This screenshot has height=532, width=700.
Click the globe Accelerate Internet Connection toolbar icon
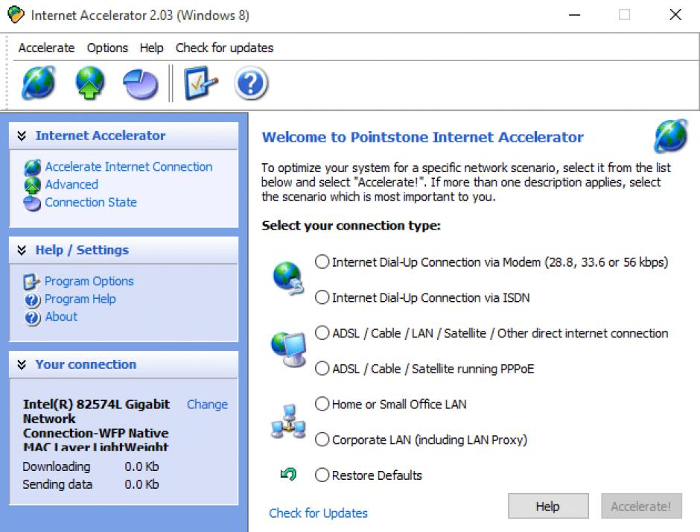point(39,83)
